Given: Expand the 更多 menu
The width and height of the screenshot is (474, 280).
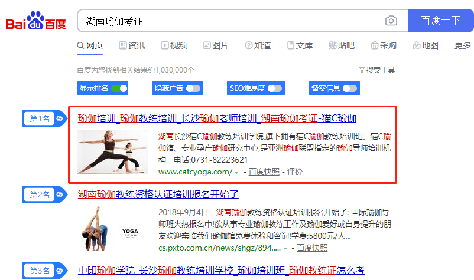Looking at the screenshot, I should pyautogui.click(x=463, y=45).
